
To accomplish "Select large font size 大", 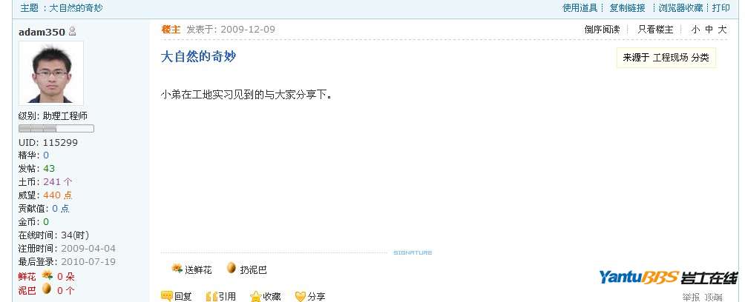I will 722,30.
